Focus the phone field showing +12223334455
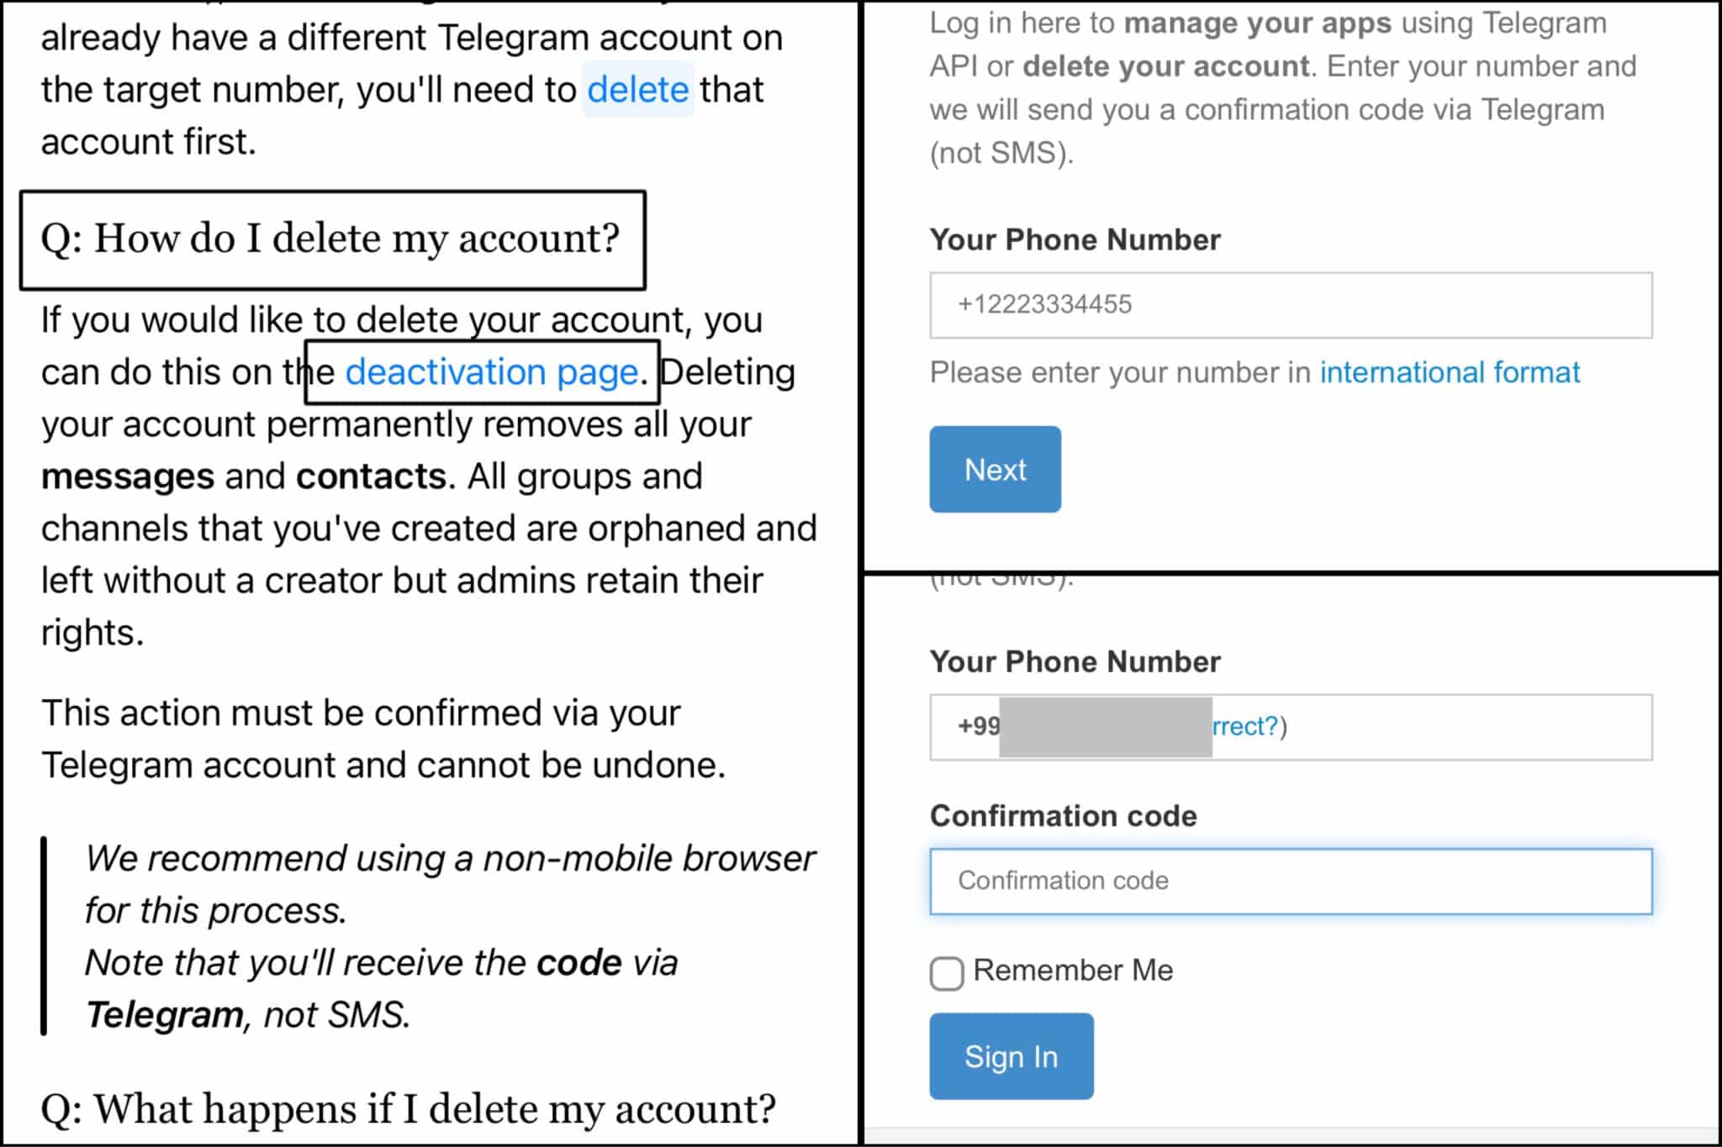This screenshot has height=1147, width=1722. (x=1290, y=305)
